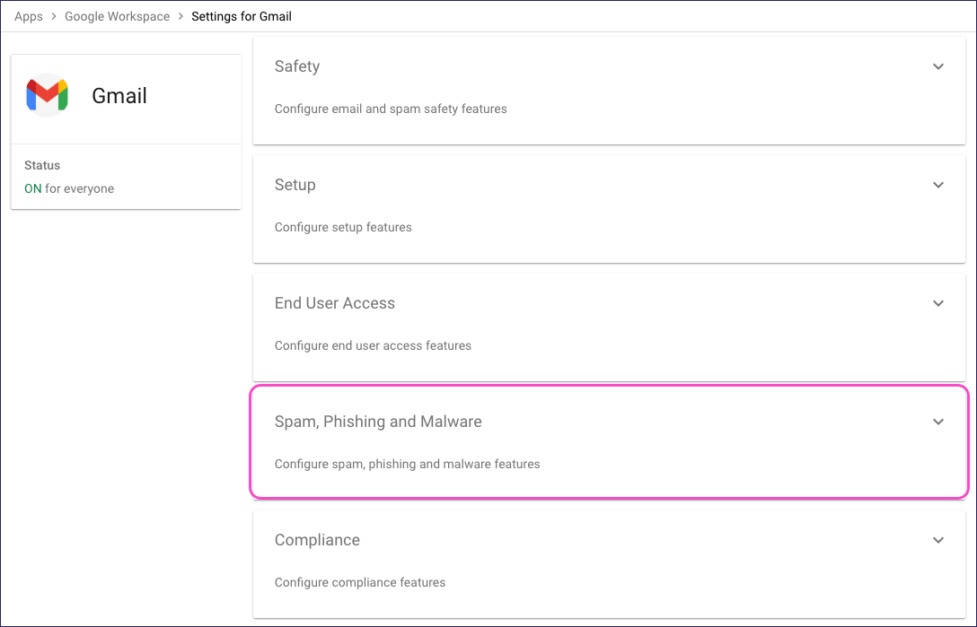
Task: Expand the Safety section chevron
Action: click(938, 66)
